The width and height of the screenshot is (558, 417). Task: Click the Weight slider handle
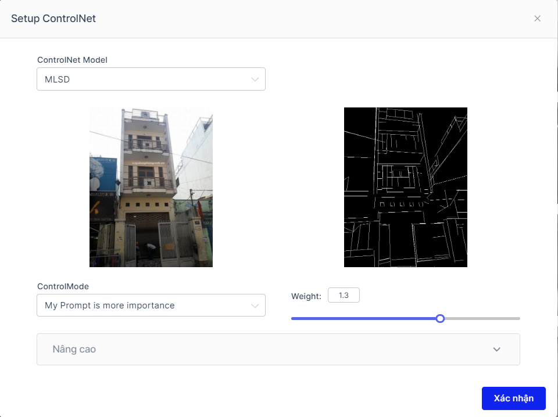(440, 318)
